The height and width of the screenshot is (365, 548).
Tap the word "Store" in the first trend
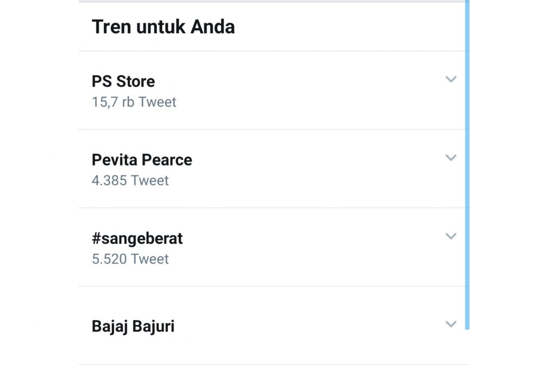[x=135, y=81]
